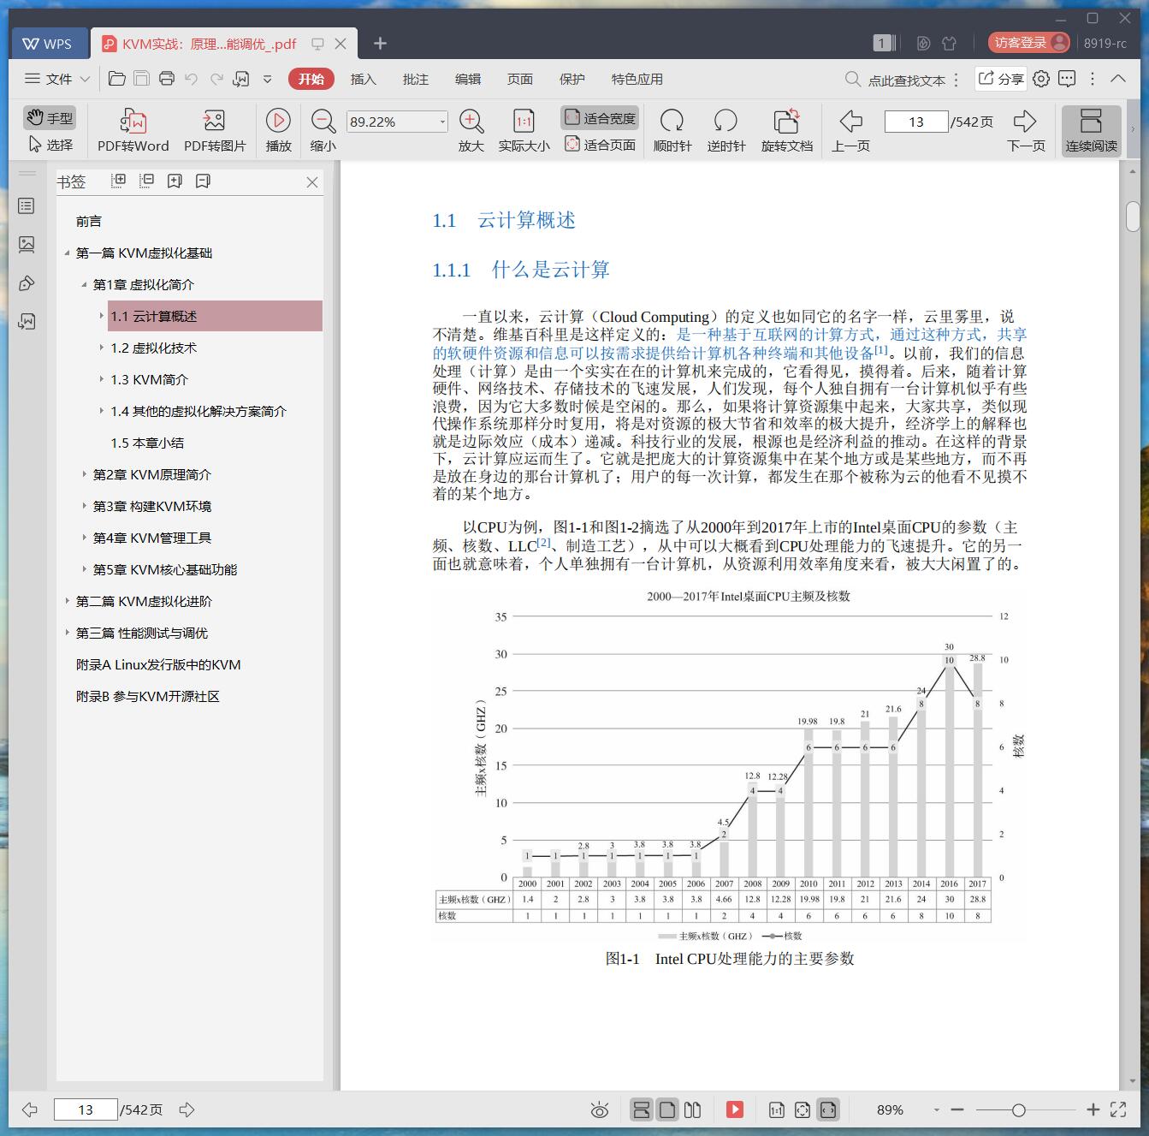Collapse ribbon with the up chevron
This screenshot has width=1149, height=1136.
click(1117, 79)
